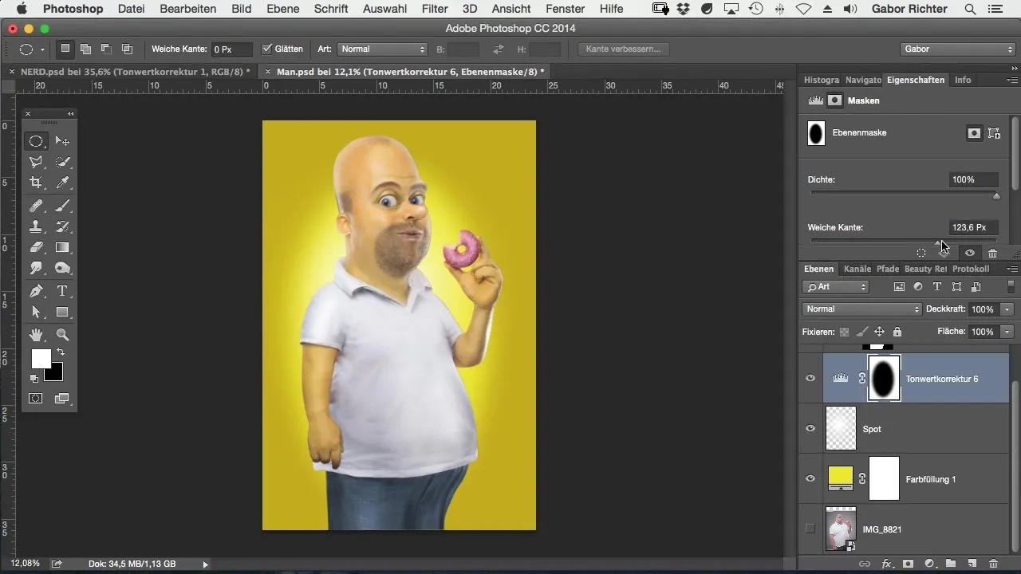Create new adjustment layer icon
The width and height of the screenshot is (1021, 574).
[x=929, y=563]
